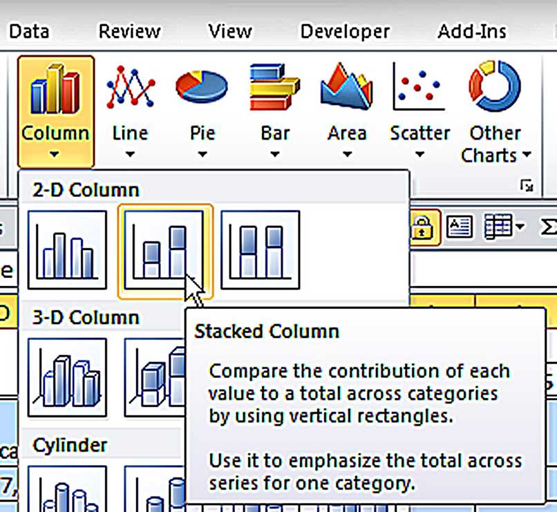Choose 2-D Stacked Column chart thumbnail

[164, 250]
